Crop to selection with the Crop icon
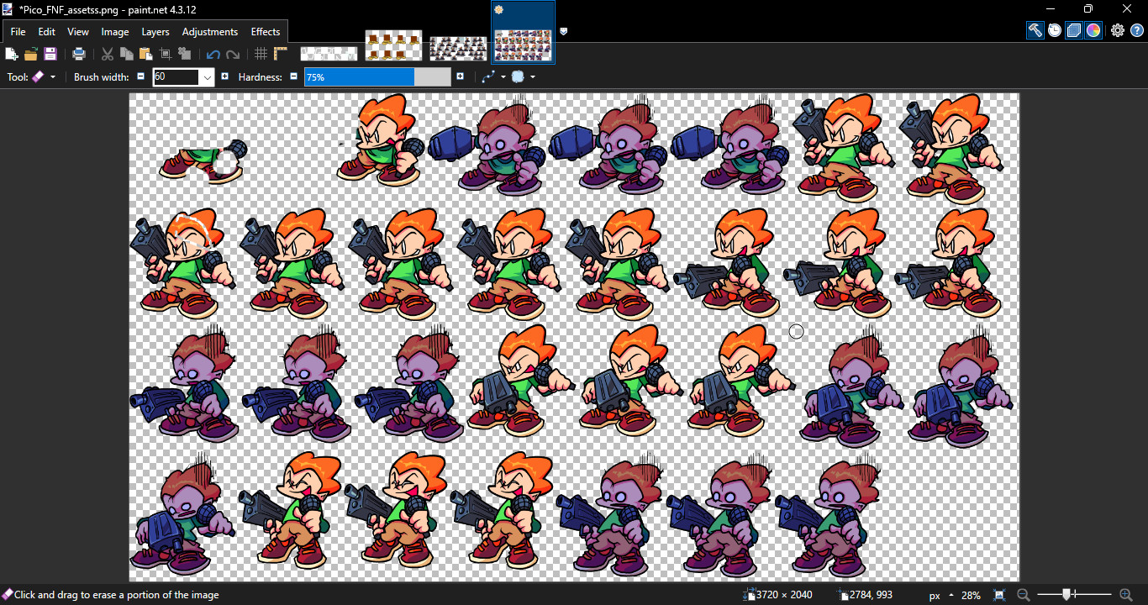This screenshot has height=605, width=1148. point(166,54)
